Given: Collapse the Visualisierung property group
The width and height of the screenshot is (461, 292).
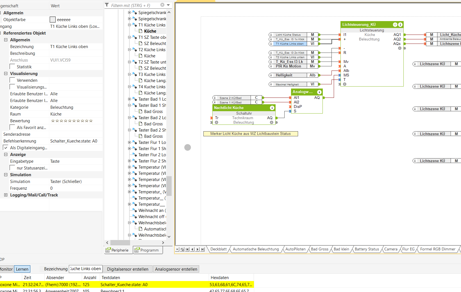Looking at the screenshot, I should (x=6, y=74).
